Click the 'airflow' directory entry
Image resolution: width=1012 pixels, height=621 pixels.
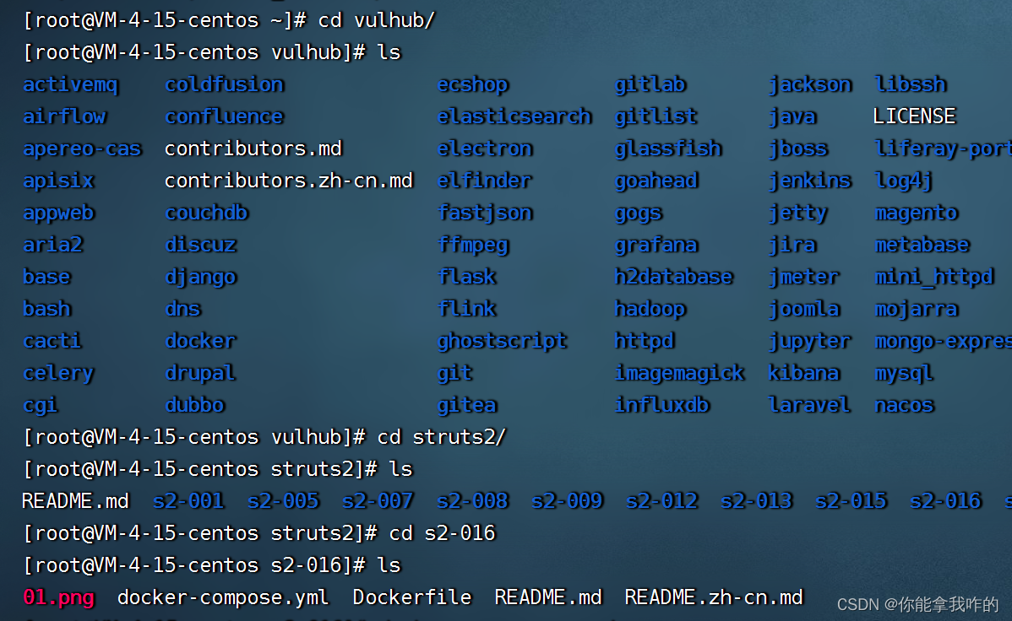[x=64, y=116]
